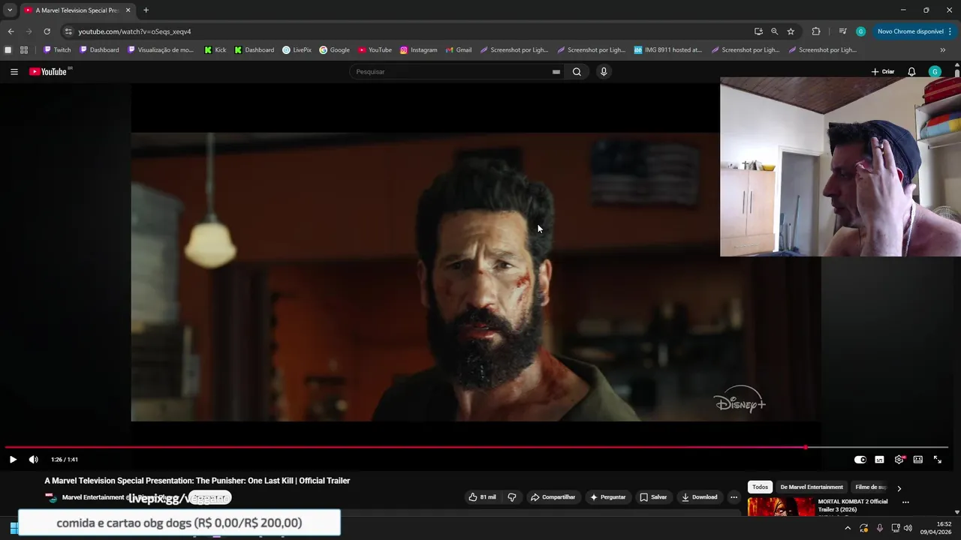Click the Compartilhar share button
961x540 pixels.
click(x=553, y=497)
